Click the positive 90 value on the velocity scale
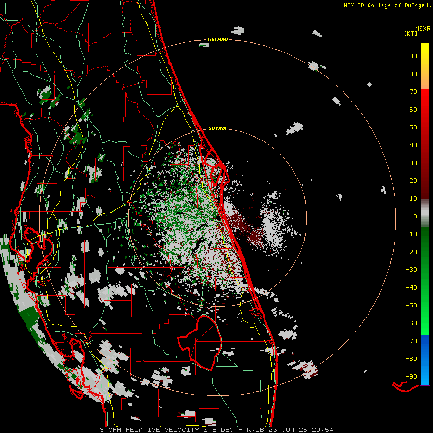Viewport: 433px width, 433px height. coord(413,56)
